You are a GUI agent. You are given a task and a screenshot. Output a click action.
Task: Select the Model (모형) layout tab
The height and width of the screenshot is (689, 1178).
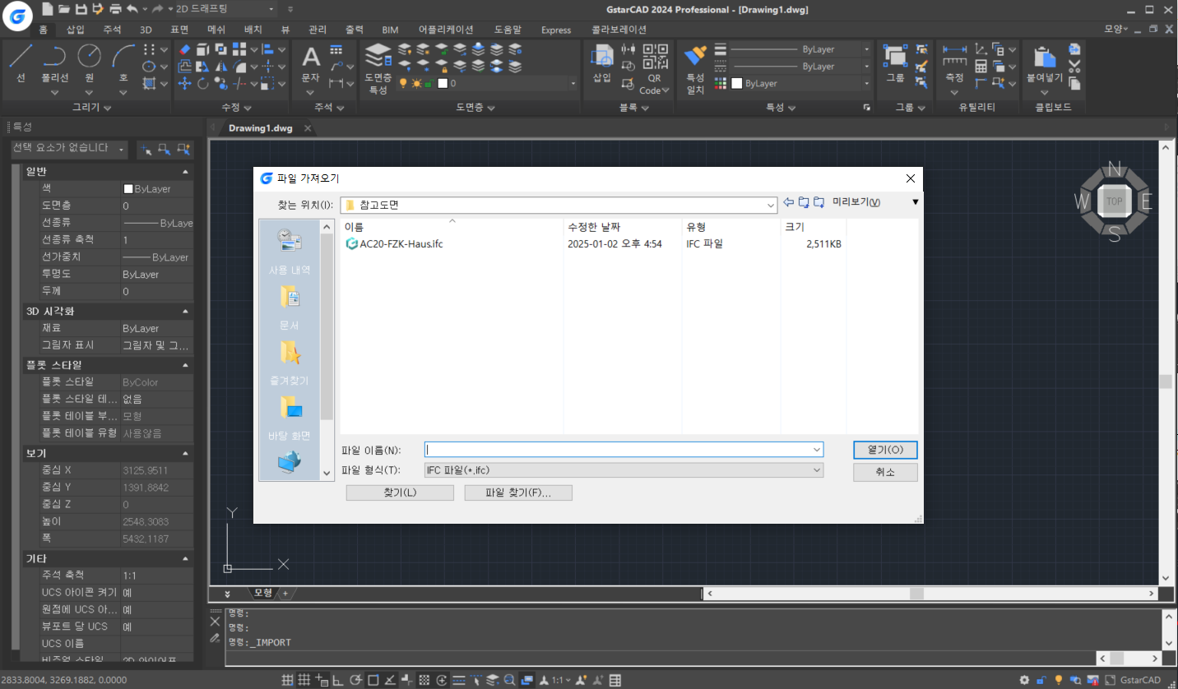point(262,593)
